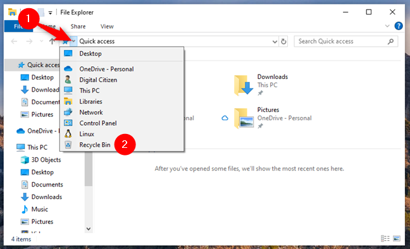
Task: Open Control Panel from dropdown list
Action: (x=122, y=123)
